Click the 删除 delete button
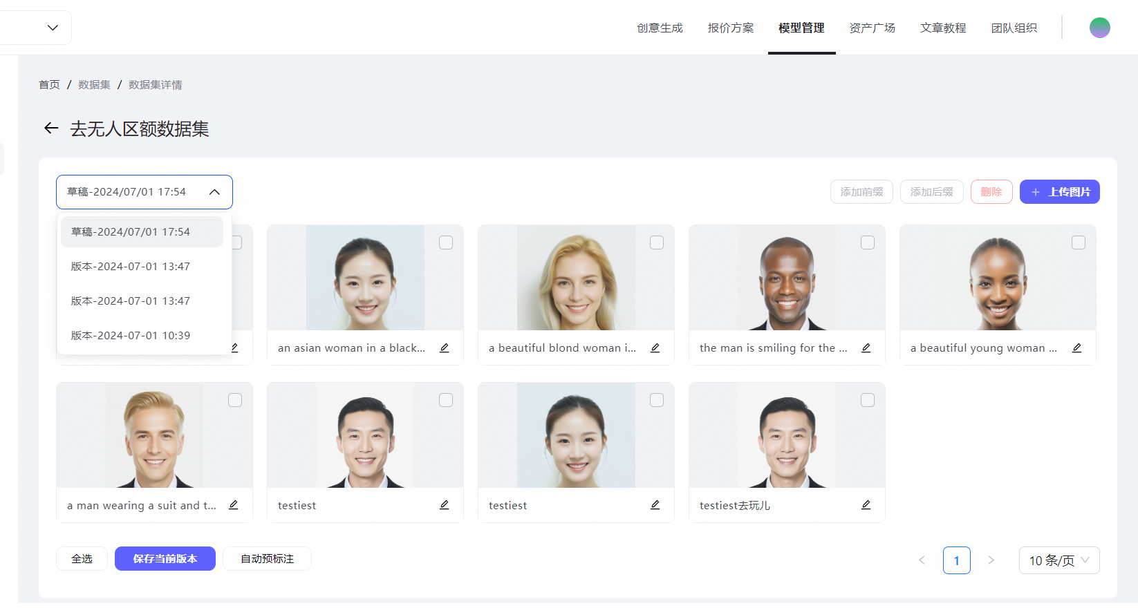1138x608 pixels. (991, 192)
